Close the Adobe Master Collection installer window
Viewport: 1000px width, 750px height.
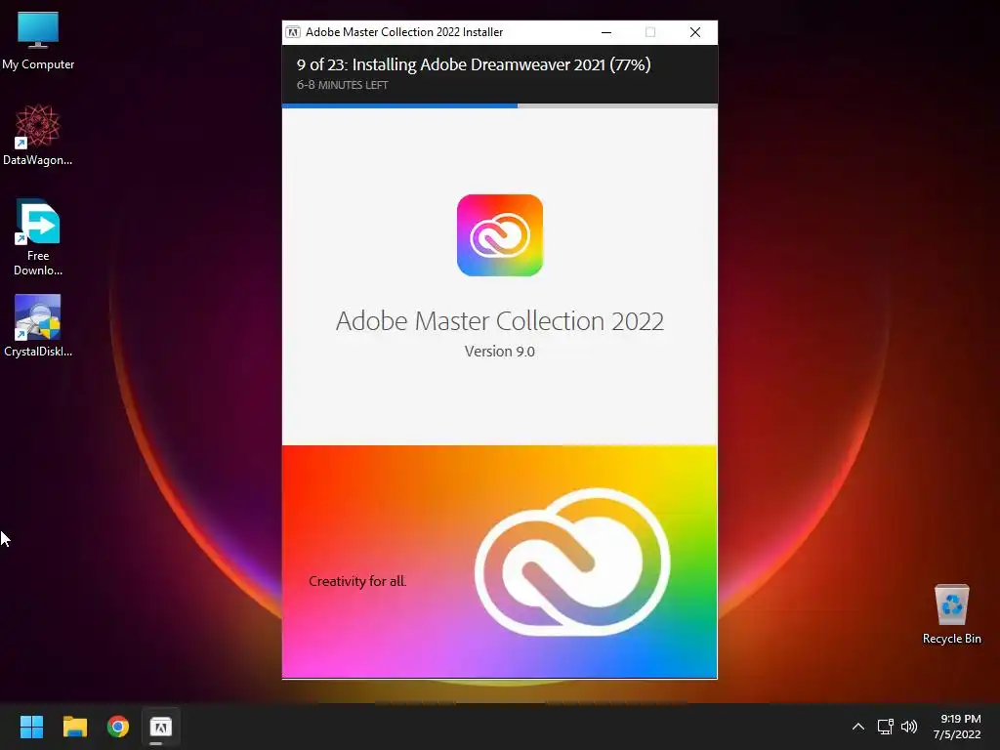[695, 32]
